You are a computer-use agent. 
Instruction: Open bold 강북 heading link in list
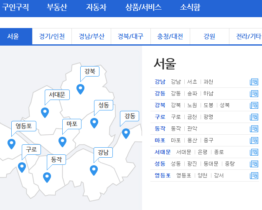coord(160,105)
